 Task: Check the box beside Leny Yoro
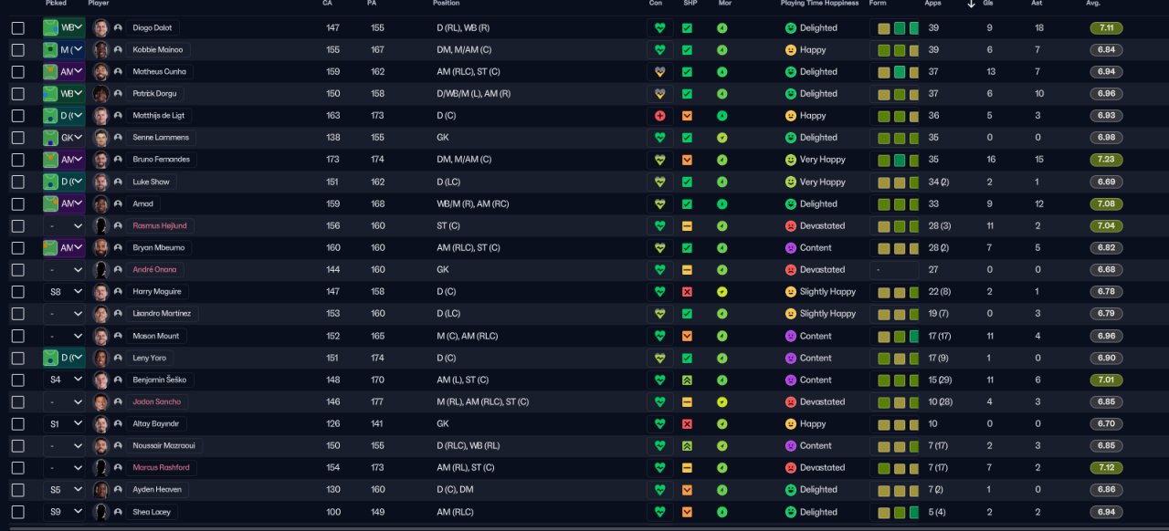18,359
